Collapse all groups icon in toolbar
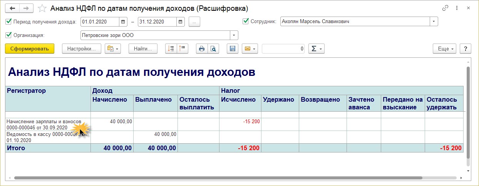The image size is (479, 186). [182, 49]
